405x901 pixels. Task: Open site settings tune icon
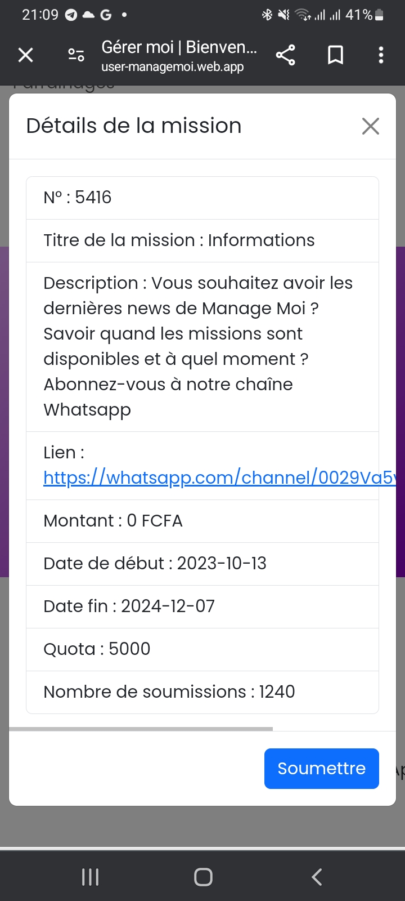click(x=76, y=55)
